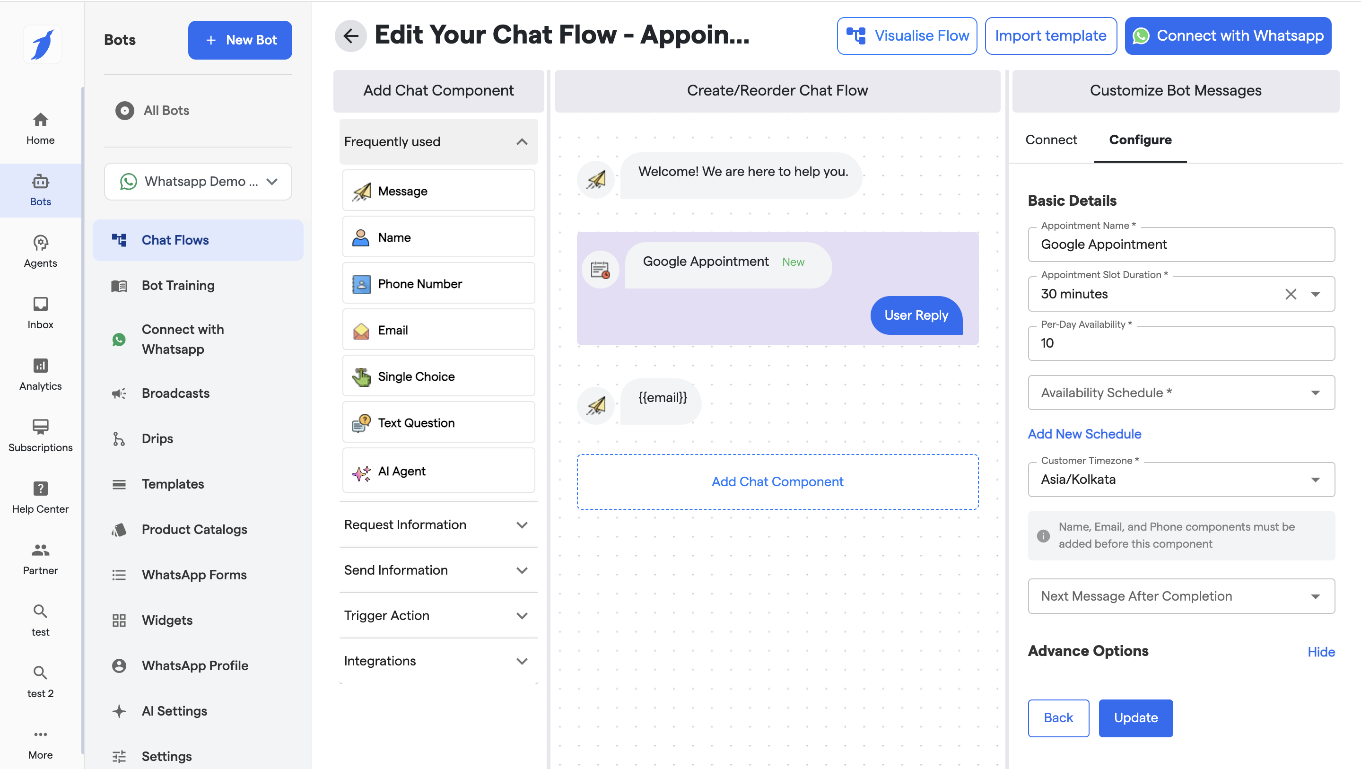Open Bot Training in the sidebar
The height and width of the screenshot is (769, 1361).
tap(178, 285)
